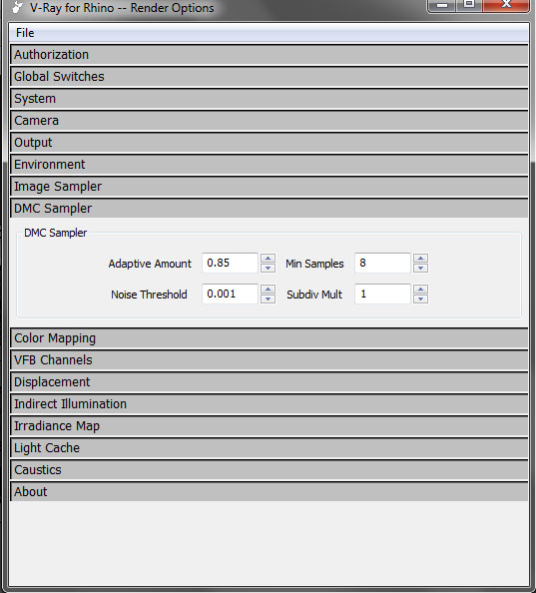Click the 'Subdiv Mult' label
536x593 pixels.
tap(314, 295)
